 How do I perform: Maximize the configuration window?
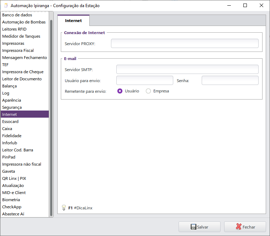tap(245, 5)
